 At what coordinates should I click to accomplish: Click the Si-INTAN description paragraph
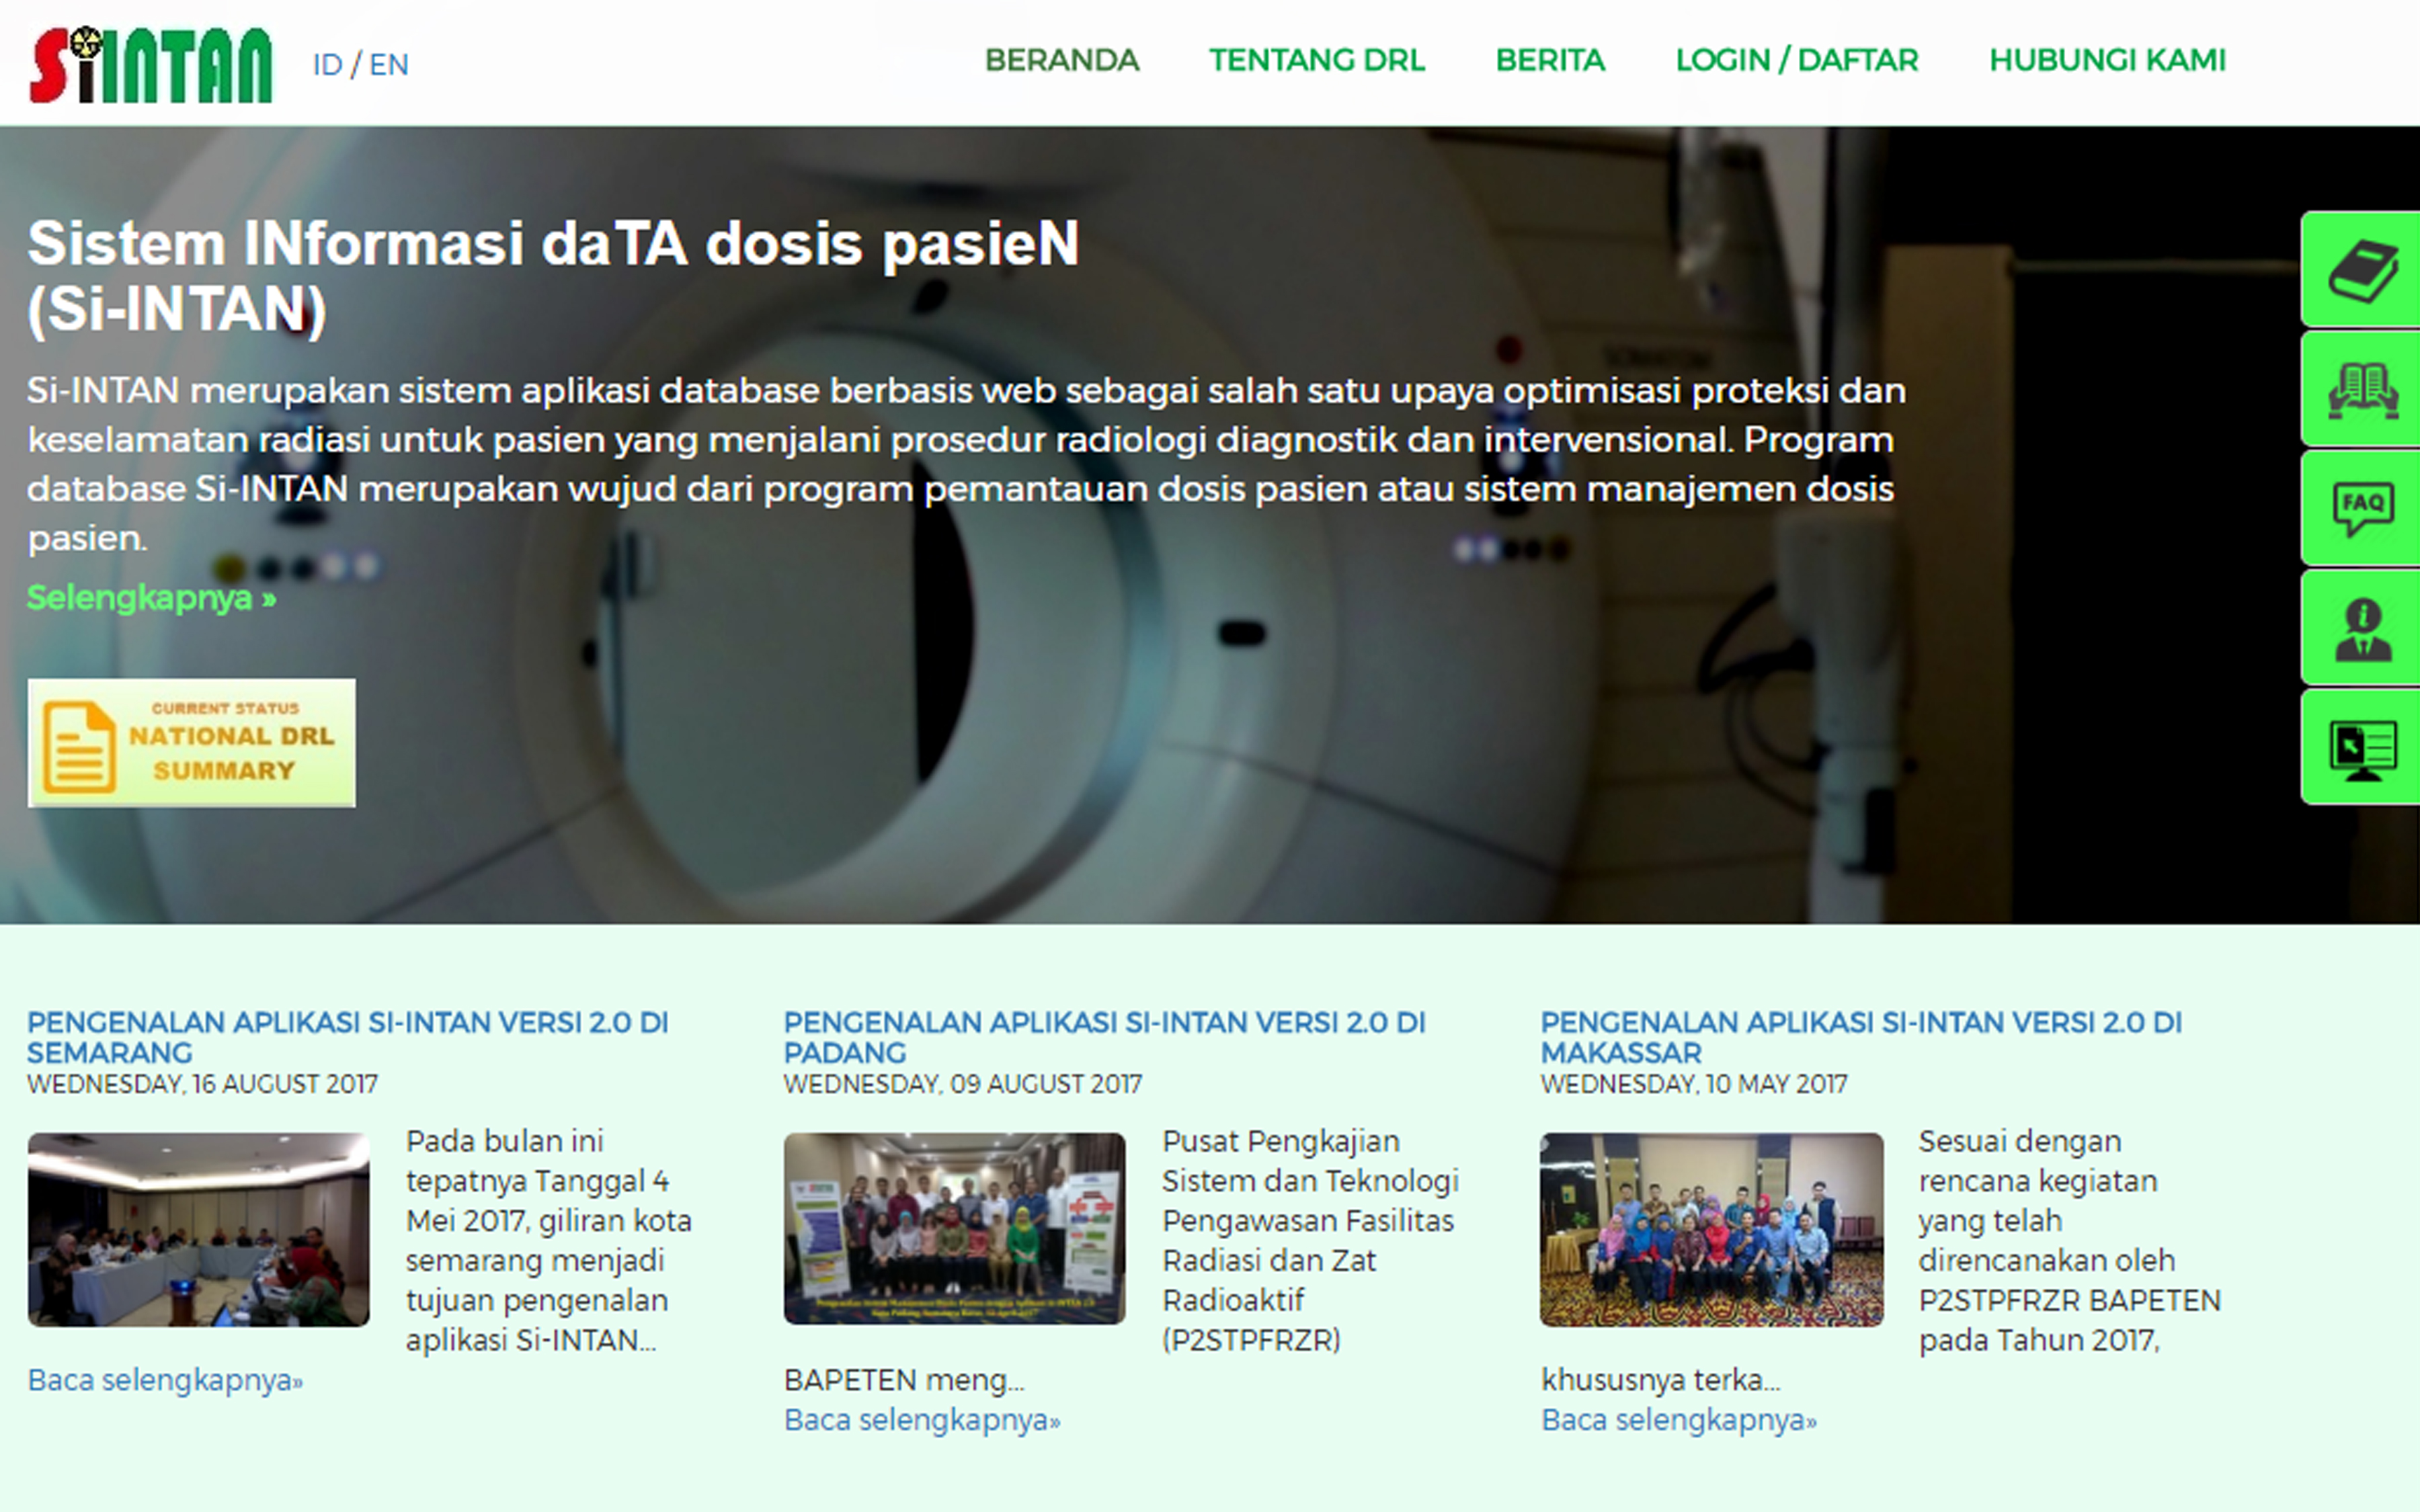966,464
